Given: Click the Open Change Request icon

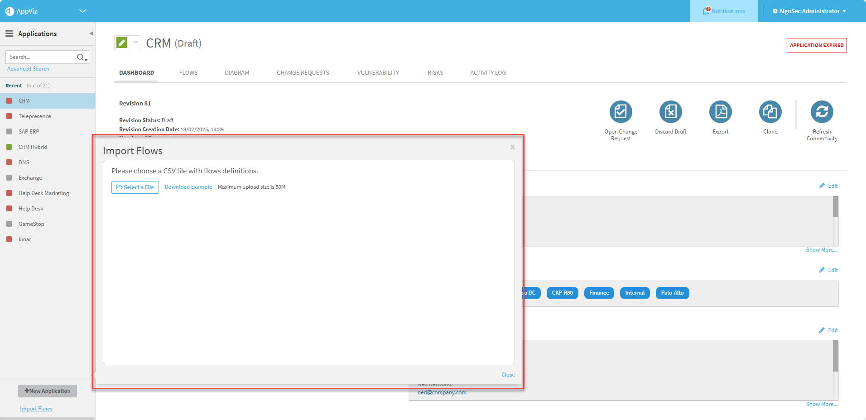Looking at the screenshot, I should coord(621,112).
